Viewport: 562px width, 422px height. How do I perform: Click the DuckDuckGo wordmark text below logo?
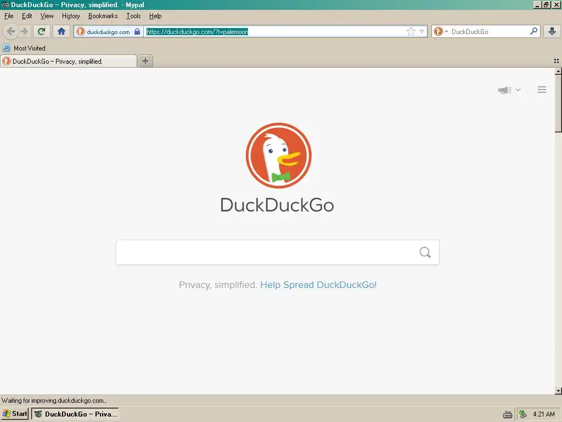(x=277, y=205)
